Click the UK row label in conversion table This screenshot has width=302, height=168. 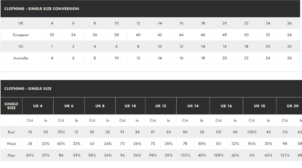[x=21, y=23]
